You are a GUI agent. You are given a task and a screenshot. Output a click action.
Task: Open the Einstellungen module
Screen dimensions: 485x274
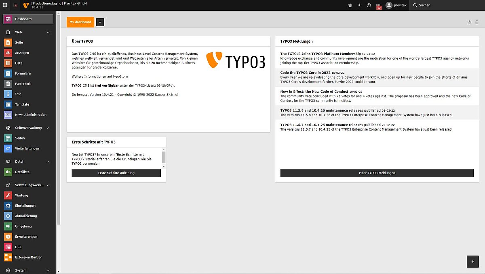(x=28, y=205)
